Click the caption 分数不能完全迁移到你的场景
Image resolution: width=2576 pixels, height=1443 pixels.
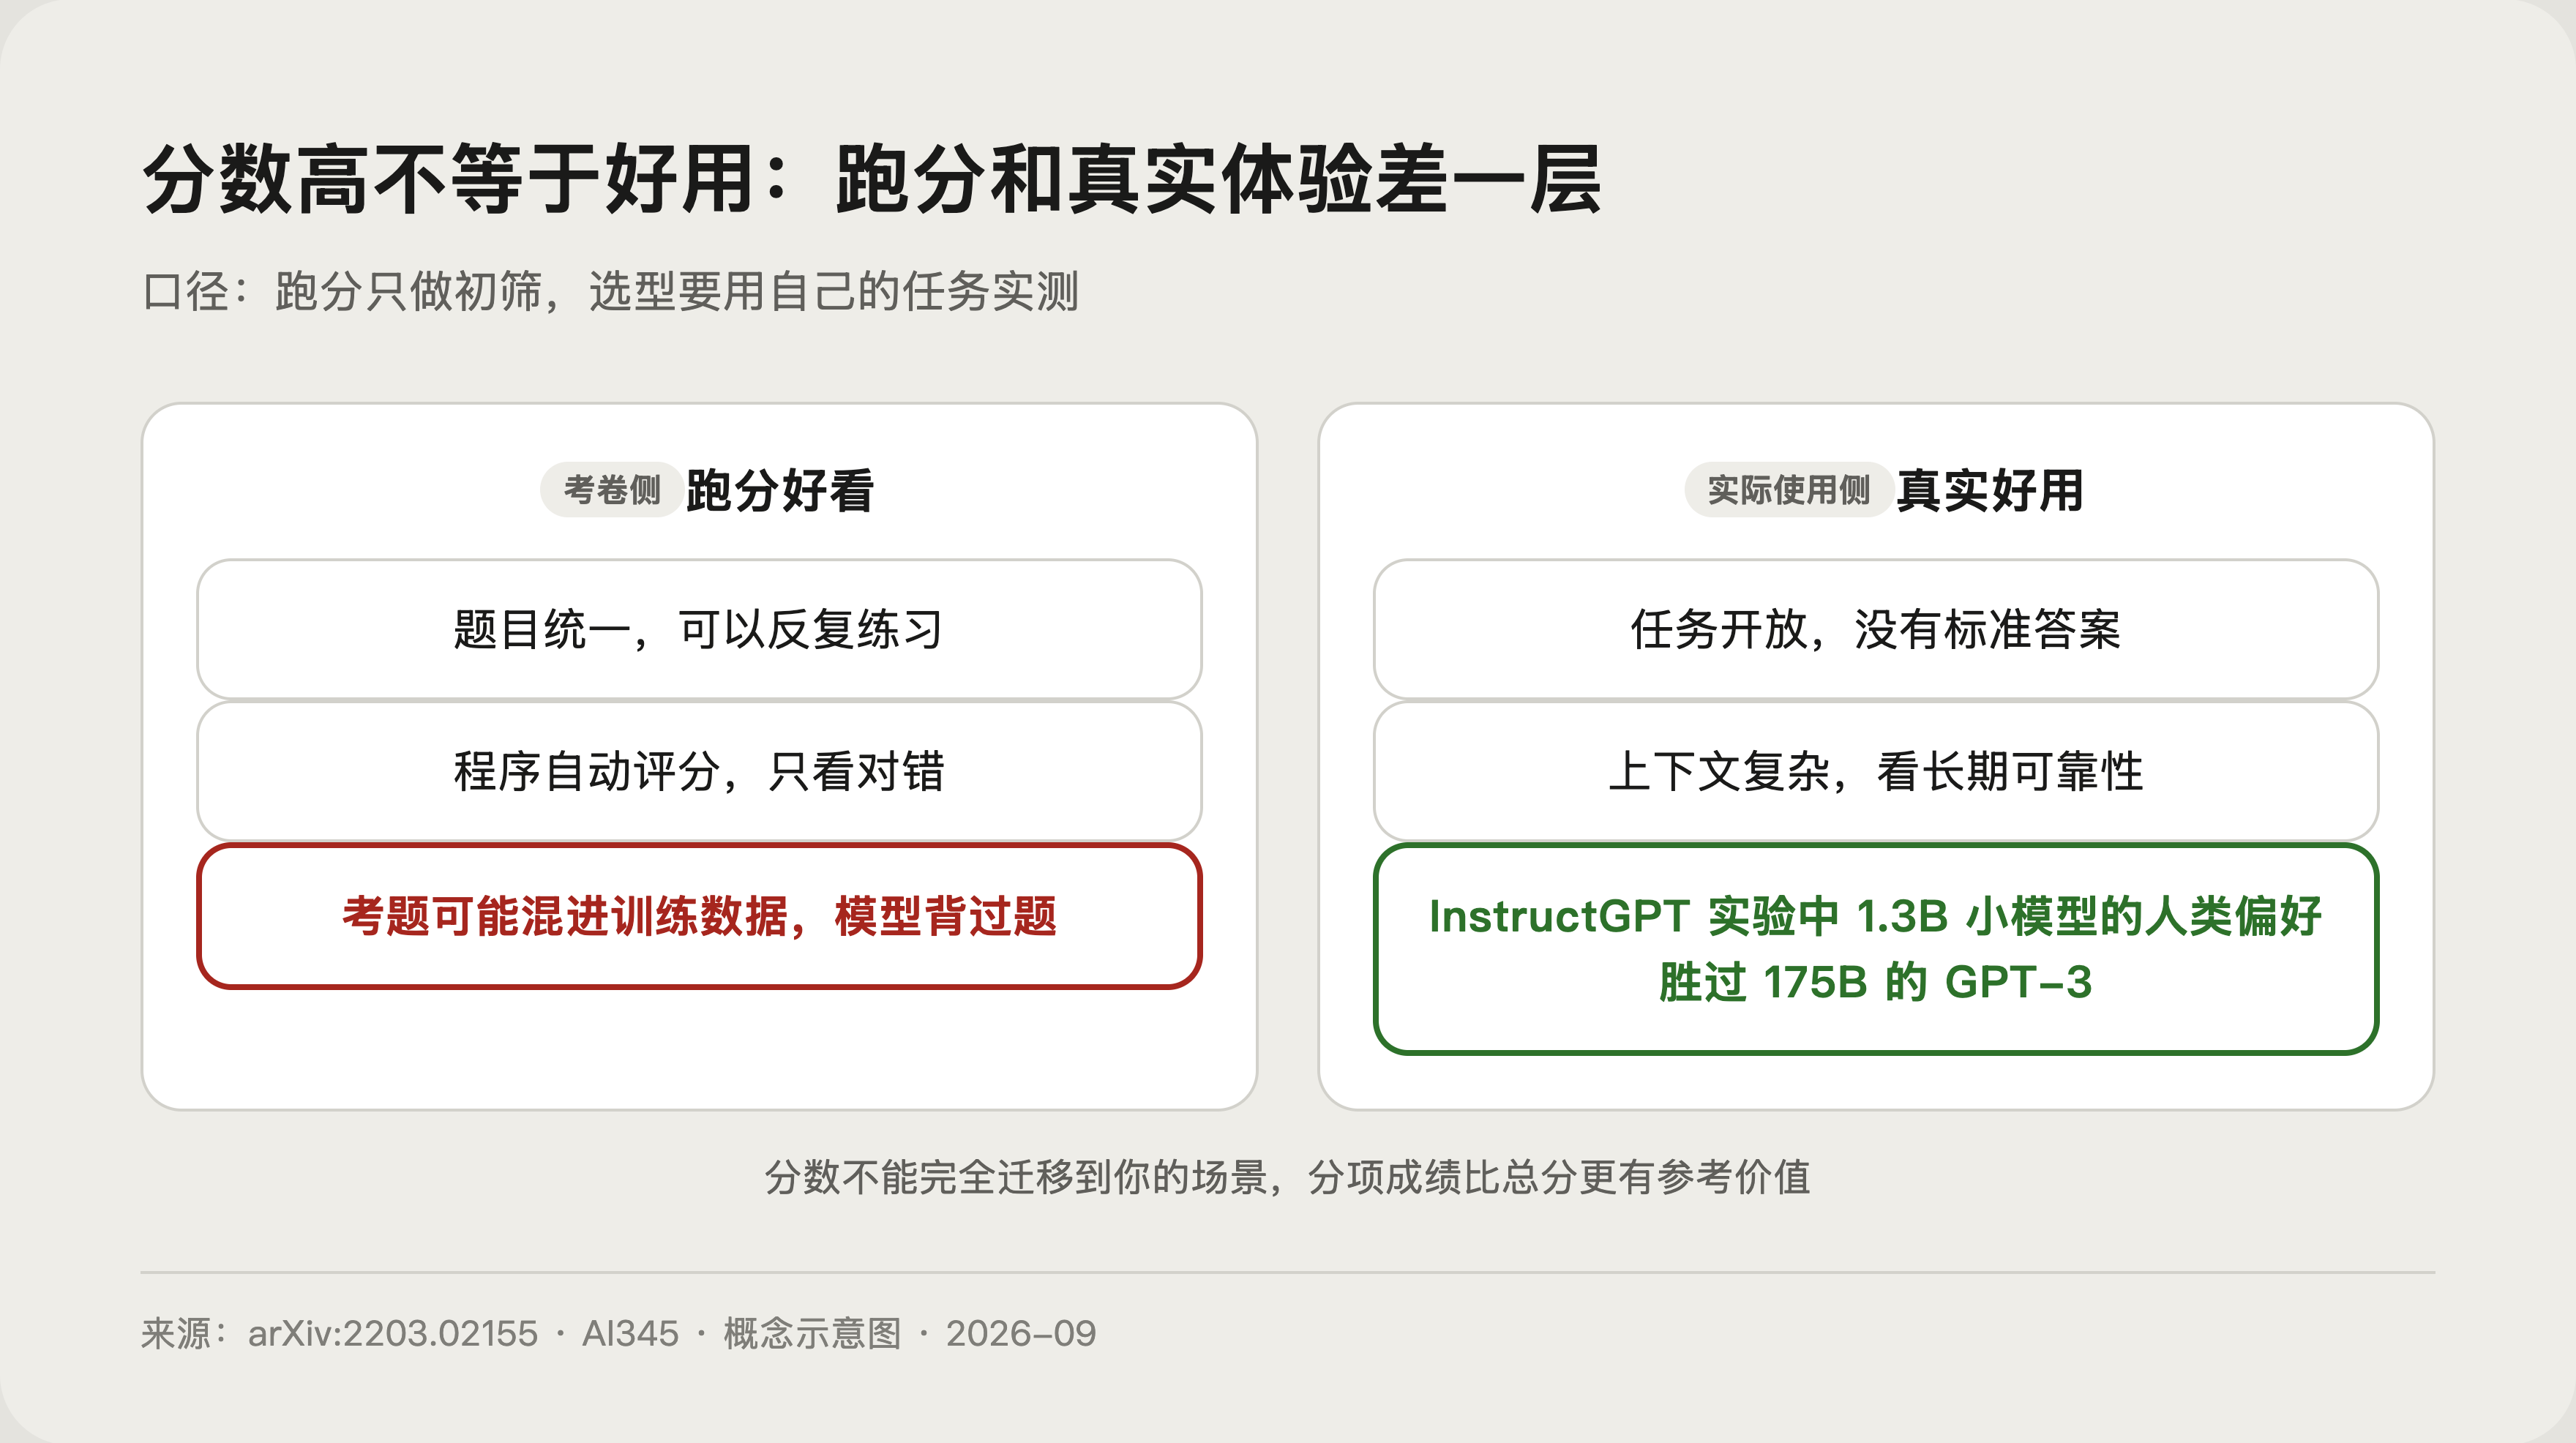(x=1288, y=1177)
